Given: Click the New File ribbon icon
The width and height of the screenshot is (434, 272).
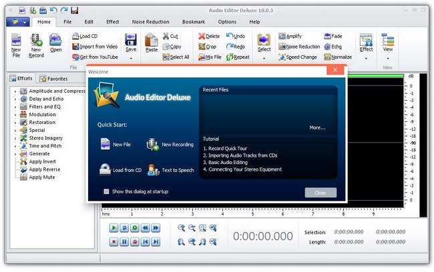Looking at the screenshot, I should [16, 45].
